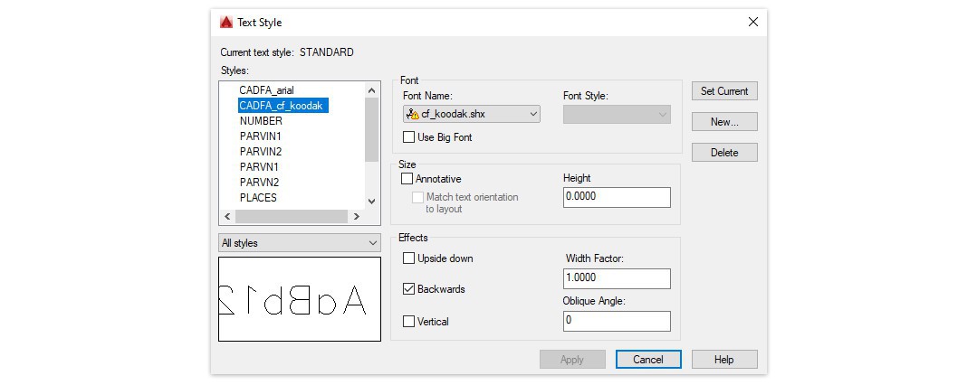This screenshot has width=977, height=385.
Task: Select the PLACES style
Action: [258, 198]
